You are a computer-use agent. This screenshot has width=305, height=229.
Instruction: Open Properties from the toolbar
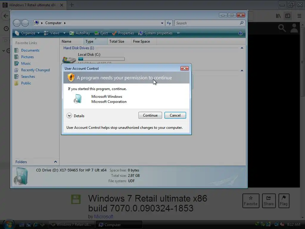point(123,33)
